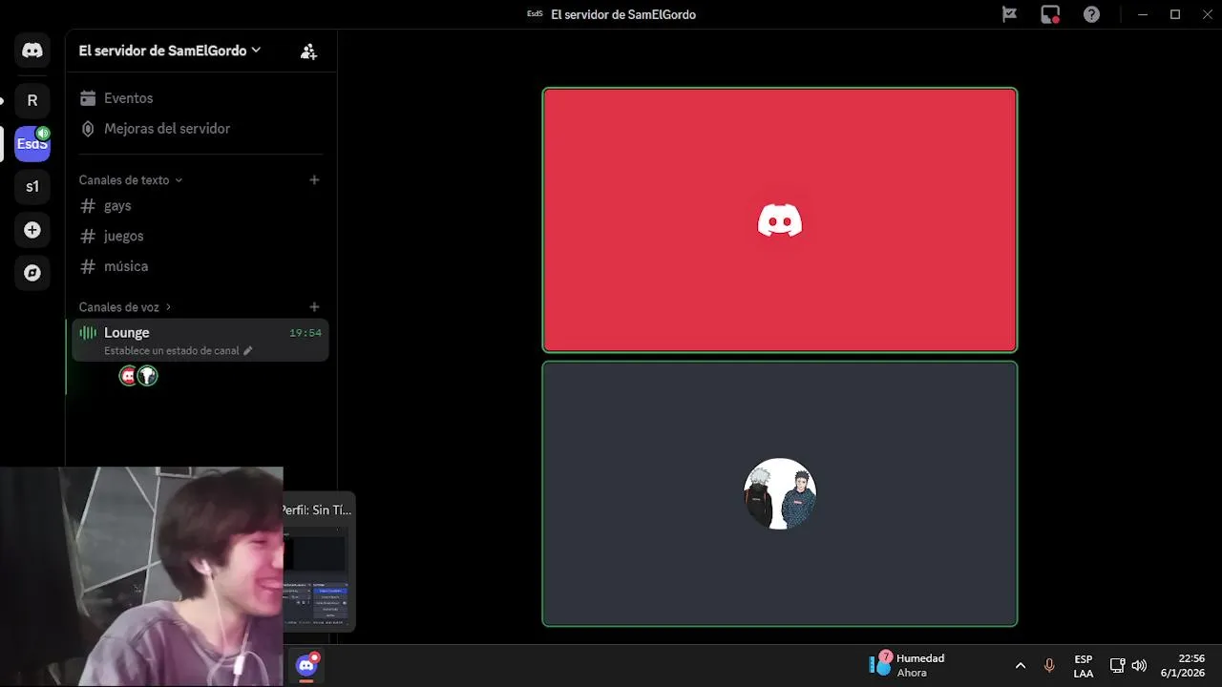Select the EsdS server icon
The width and height of the screenshot is (1222, 687).
32,144
